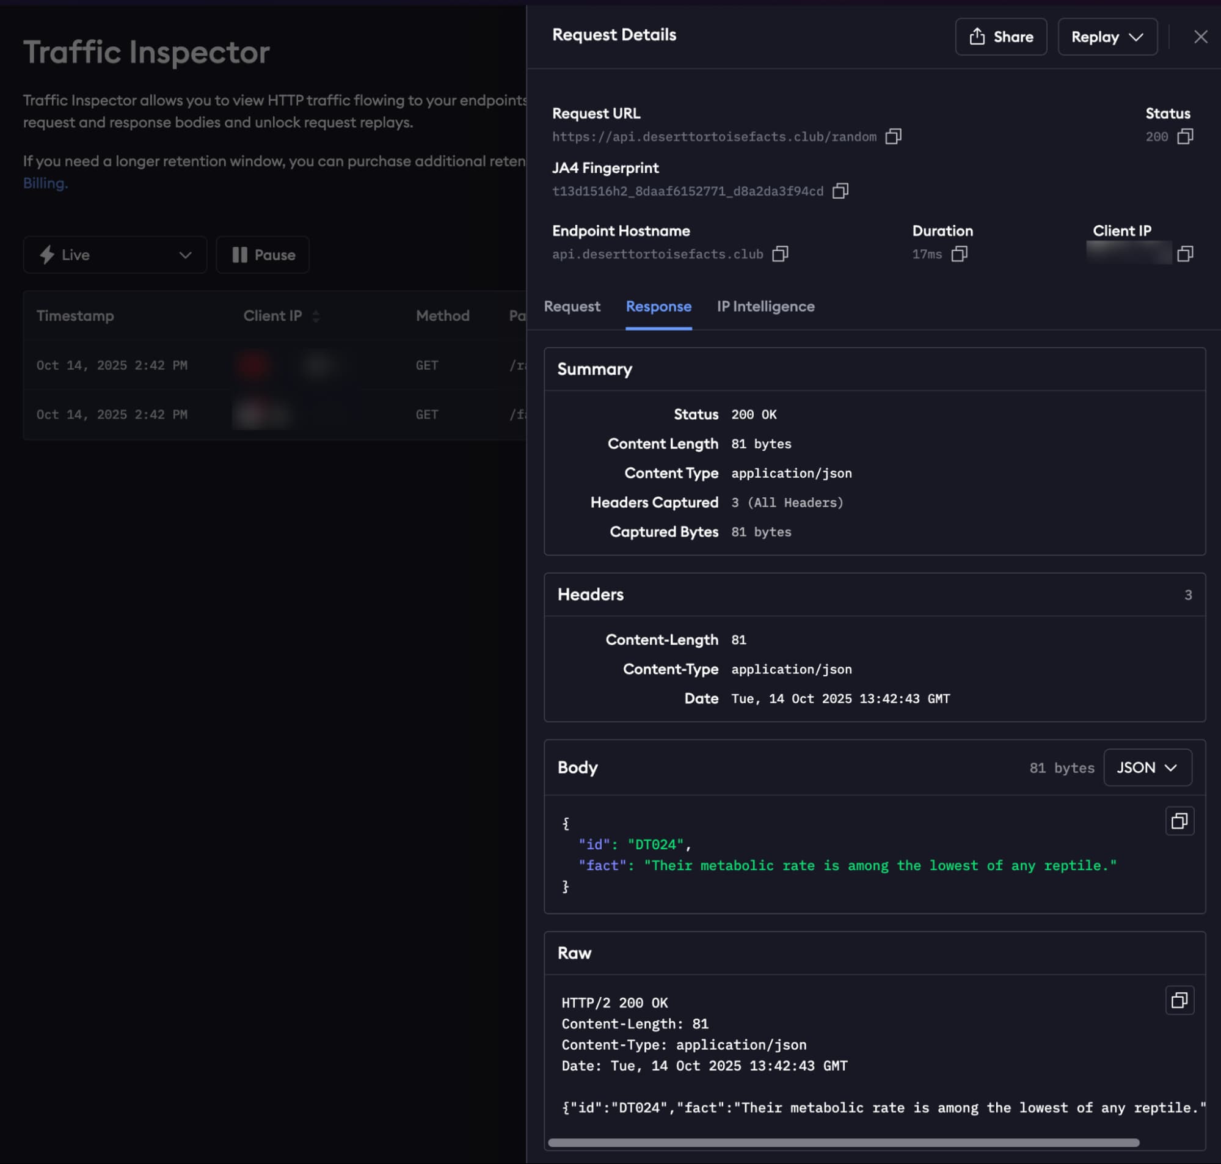This screenshot has width=1221, height=1164.
Task: Open the Live time range dropdown
Action: (x=115, y=255)
